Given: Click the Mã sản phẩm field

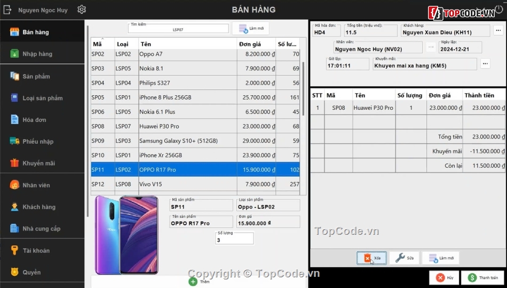Looking at the screenshot, I should pyautogui.click(x=201, y=205).
